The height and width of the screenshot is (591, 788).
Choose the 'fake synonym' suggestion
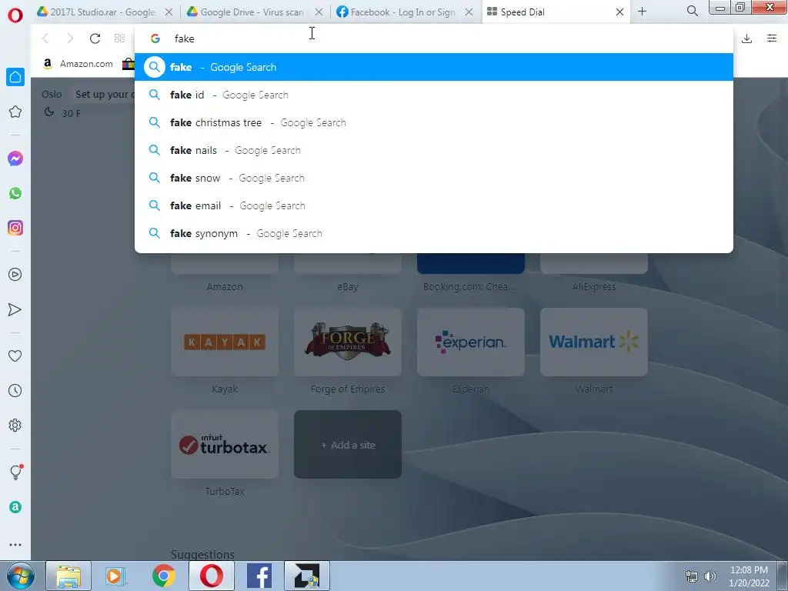click(434, 233)
